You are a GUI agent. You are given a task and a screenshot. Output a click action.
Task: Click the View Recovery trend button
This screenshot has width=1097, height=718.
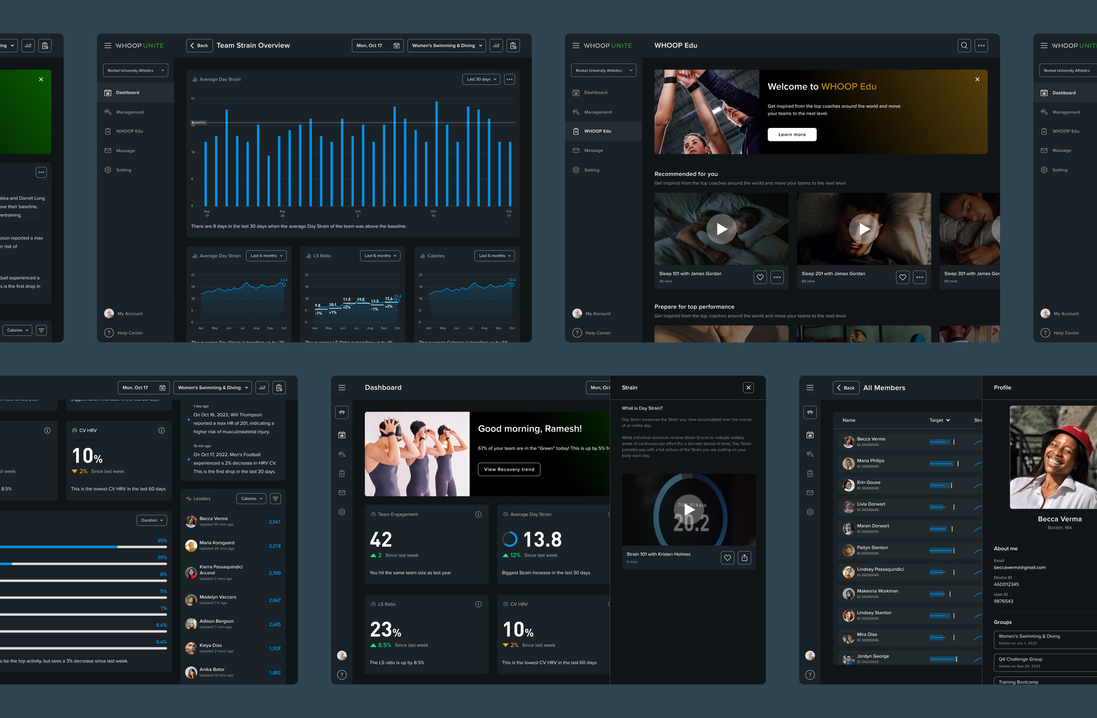coord(509,469)
